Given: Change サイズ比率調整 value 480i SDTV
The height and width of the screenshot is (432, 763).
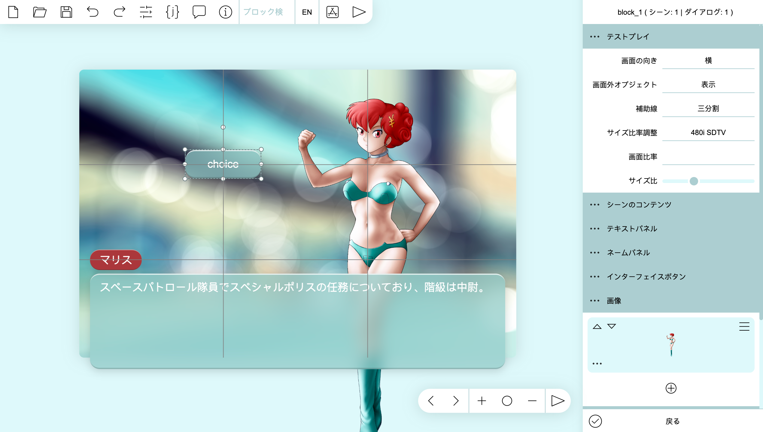Looking at the screenshot, I should click(x=708, y=133).
